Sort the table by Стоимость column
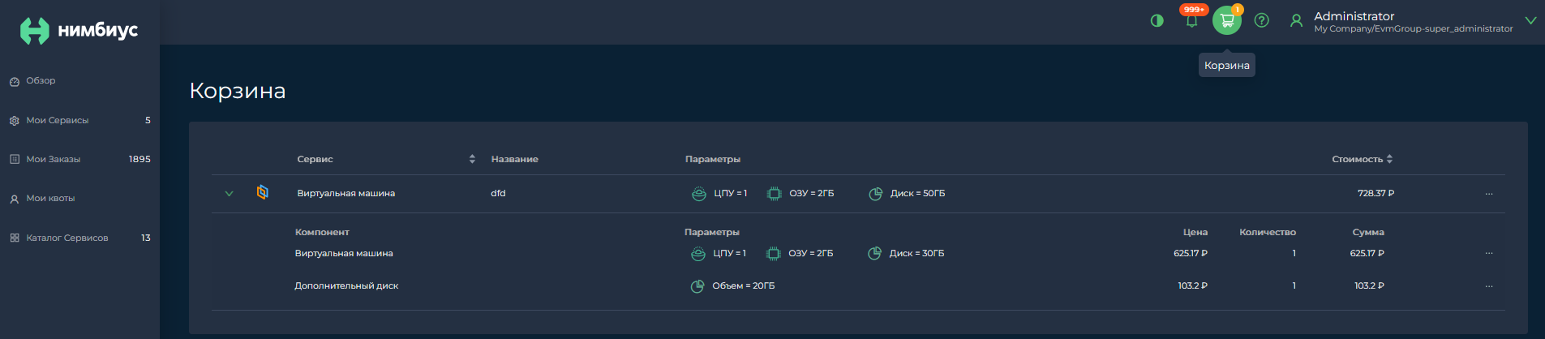1545x339 pixels. 1389,159
